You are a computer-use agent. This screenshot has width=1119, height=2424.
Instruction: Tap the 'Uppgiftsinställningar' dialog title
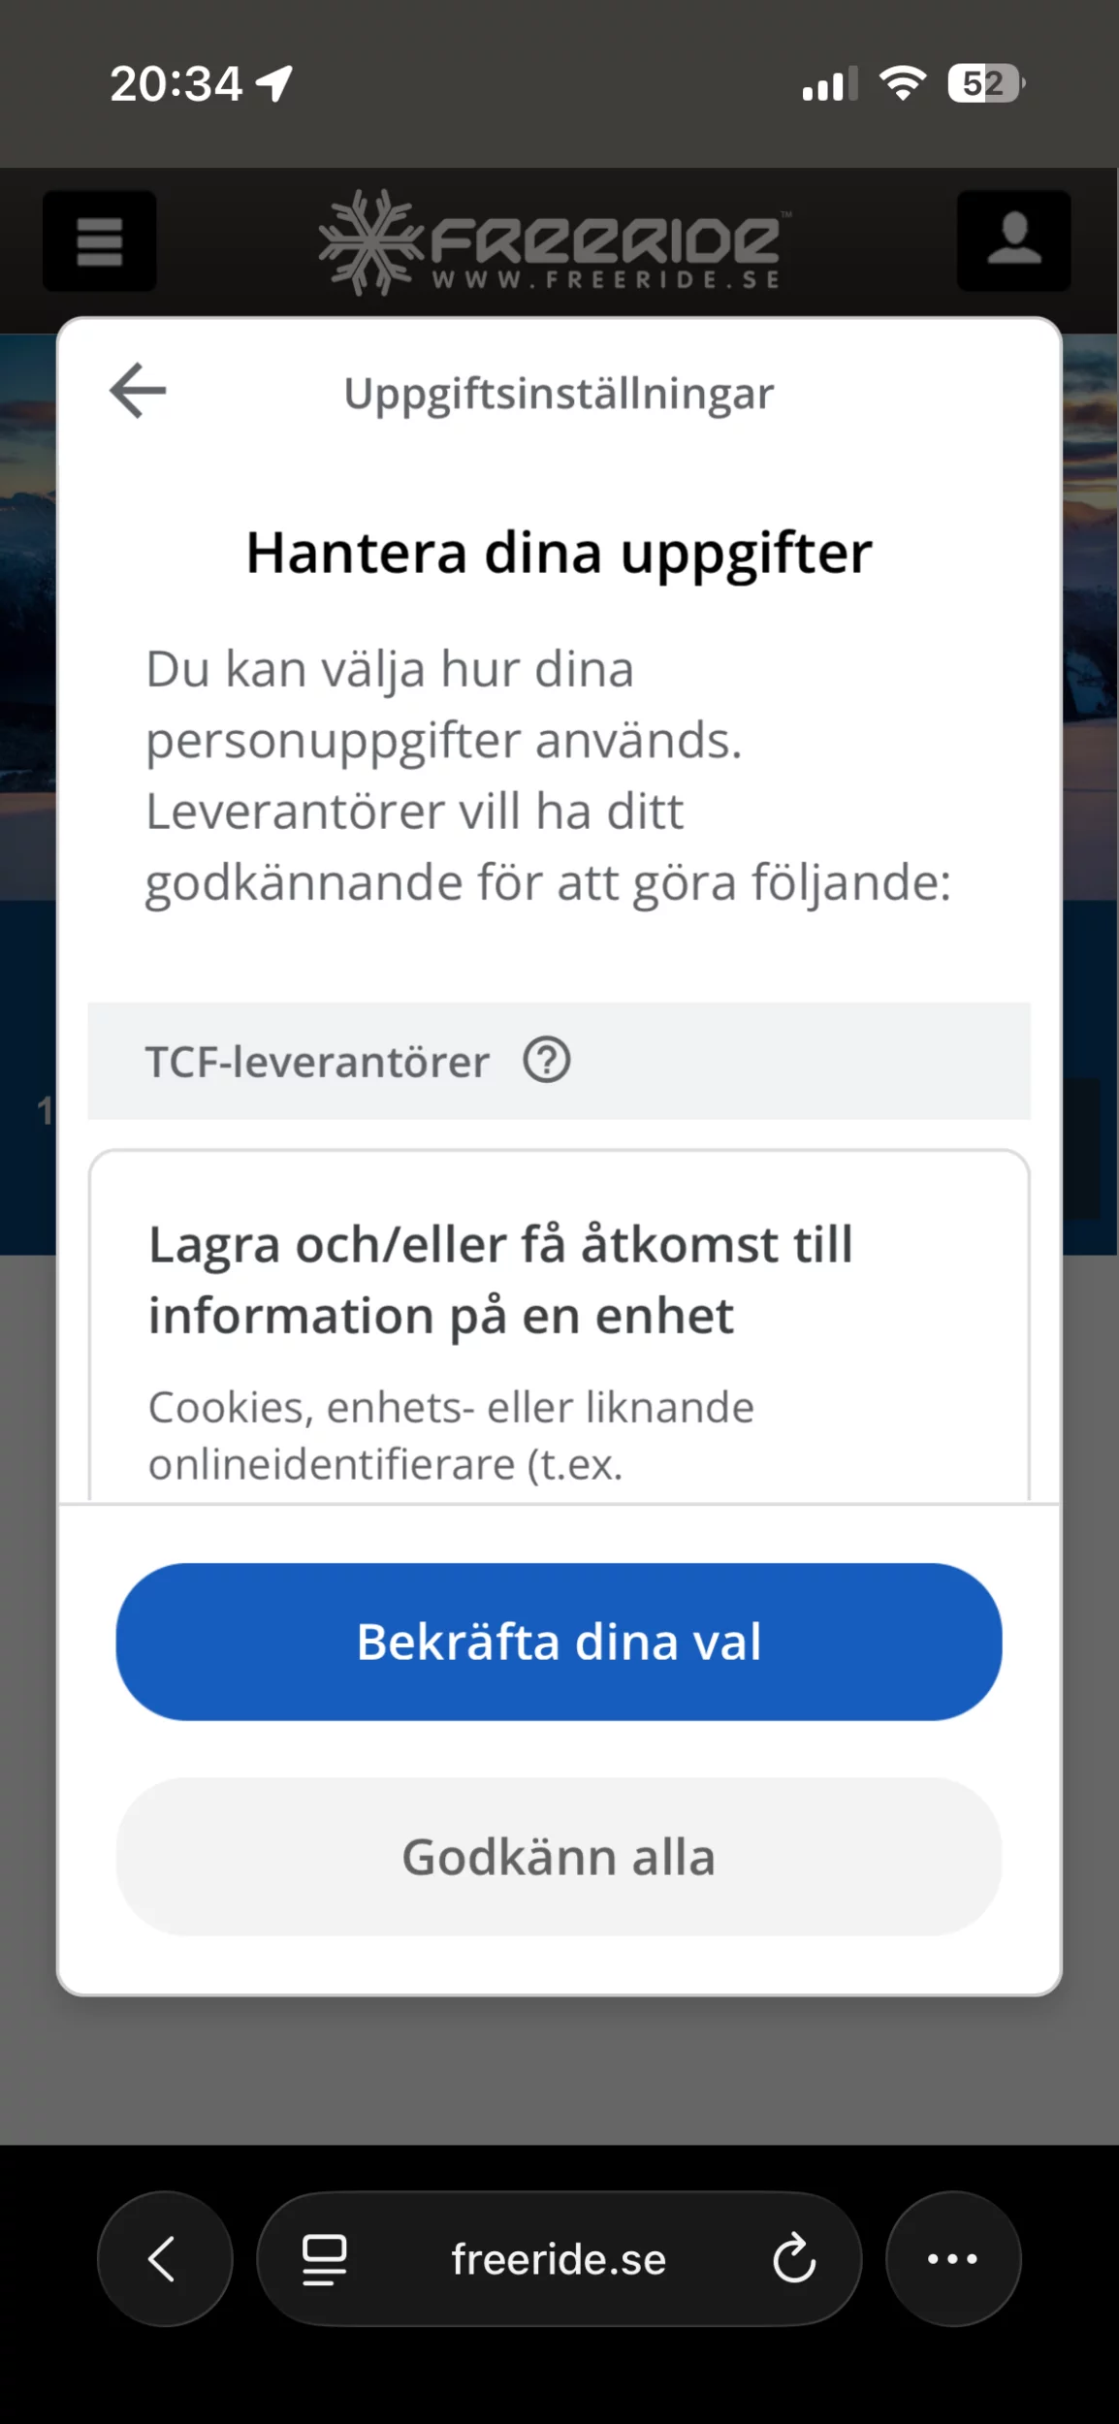point(559,394)
